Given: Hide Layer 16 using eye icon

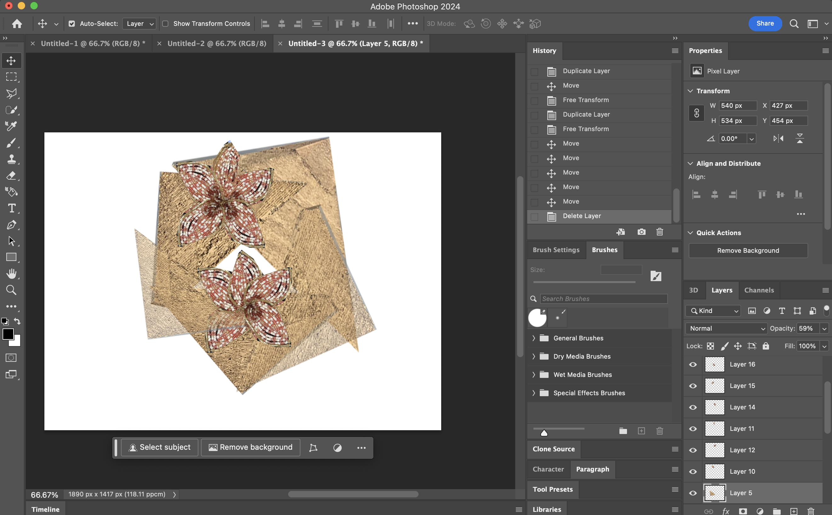Looking at the screenshot, I should pyautogui.click(x=693, y=364).
